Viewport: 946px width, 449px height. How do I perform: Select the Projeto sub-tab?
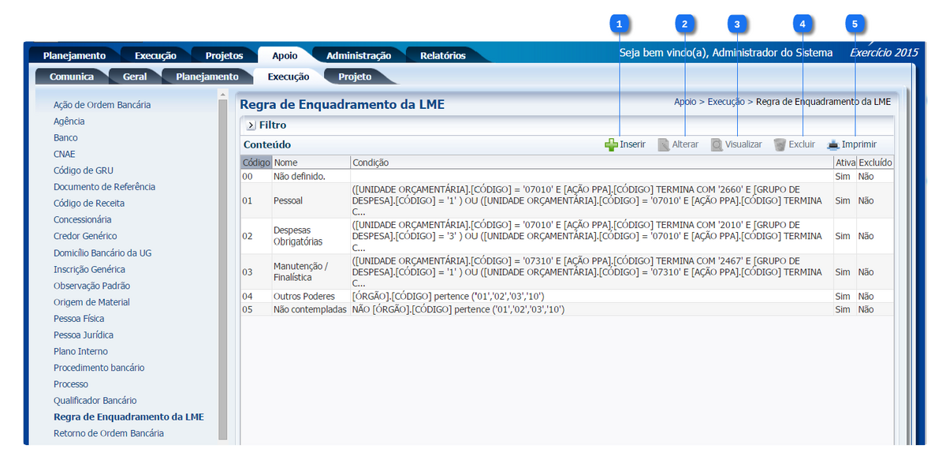click(355, 77)
